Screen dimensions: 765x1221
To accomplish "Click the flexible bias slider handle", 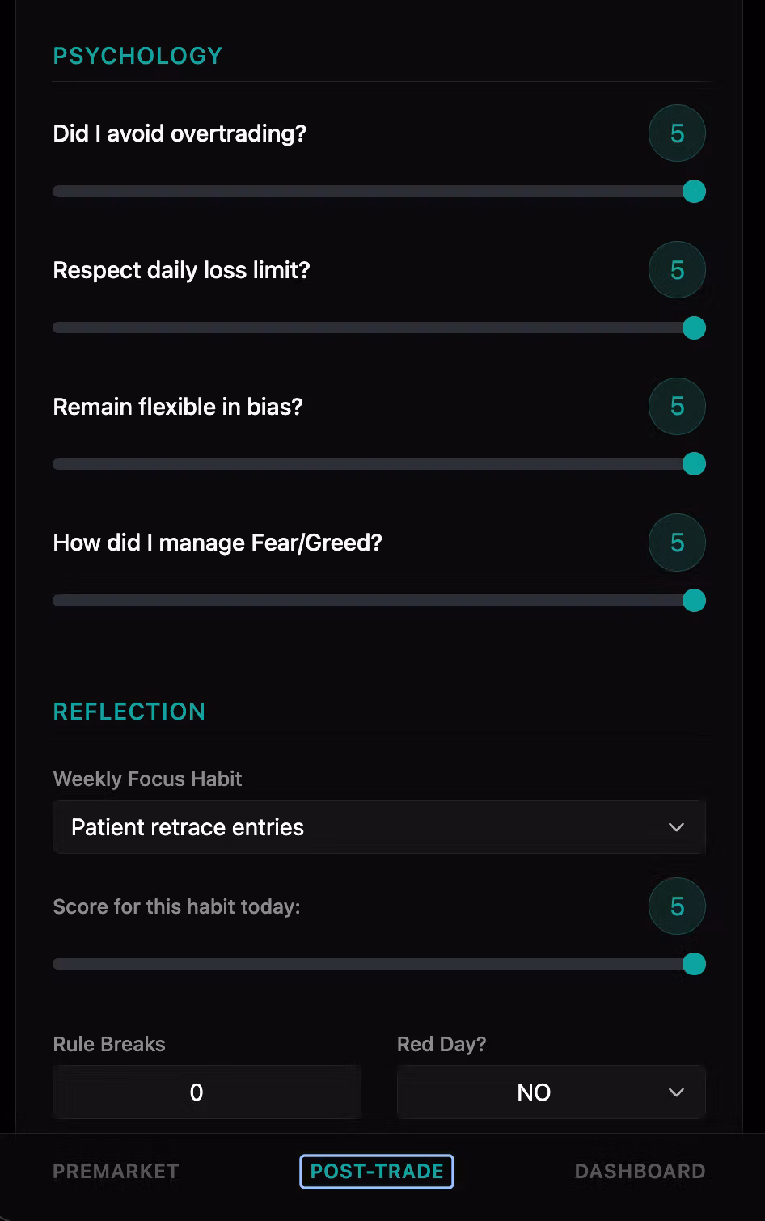I will 694,464.
